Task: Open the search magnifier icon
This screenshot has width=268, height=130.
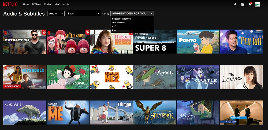Action: [235, 4]
